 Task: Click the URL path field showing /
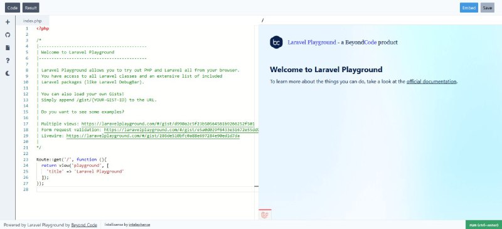point(380,21)
